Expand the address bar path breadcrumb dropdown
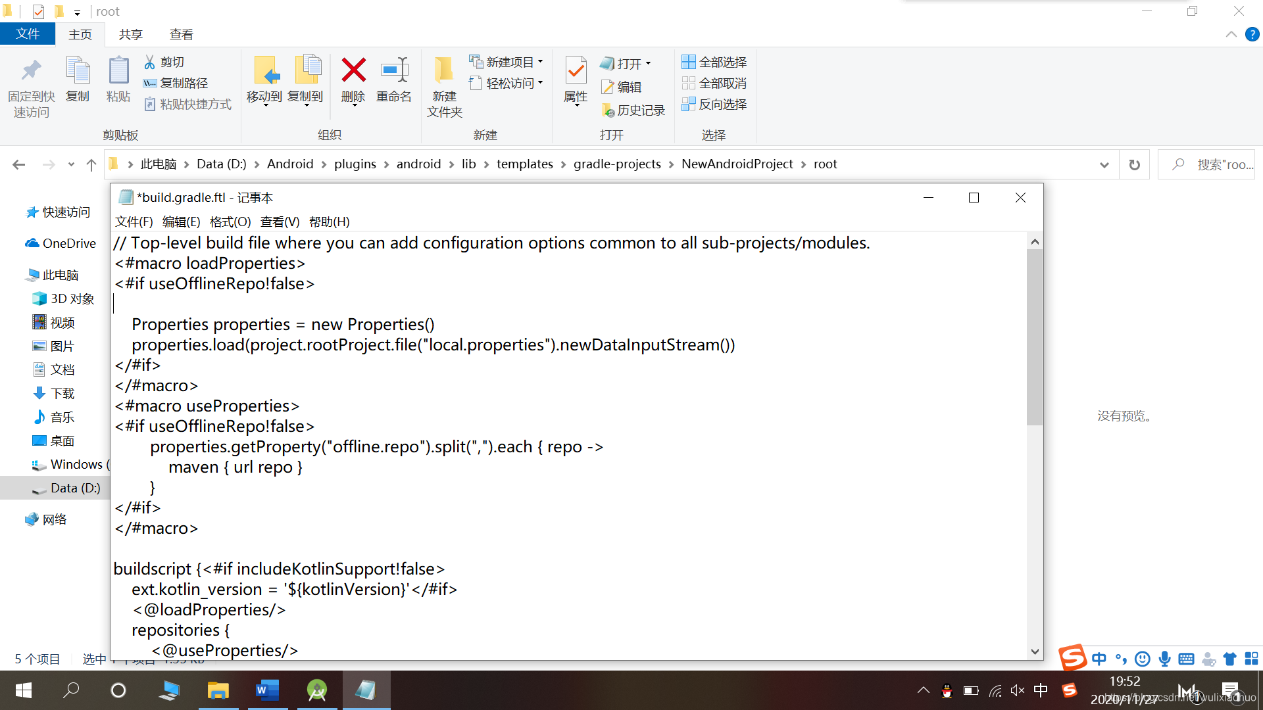The height and width of the screenshot is (710, 1263). click(x=1104, y=164)
